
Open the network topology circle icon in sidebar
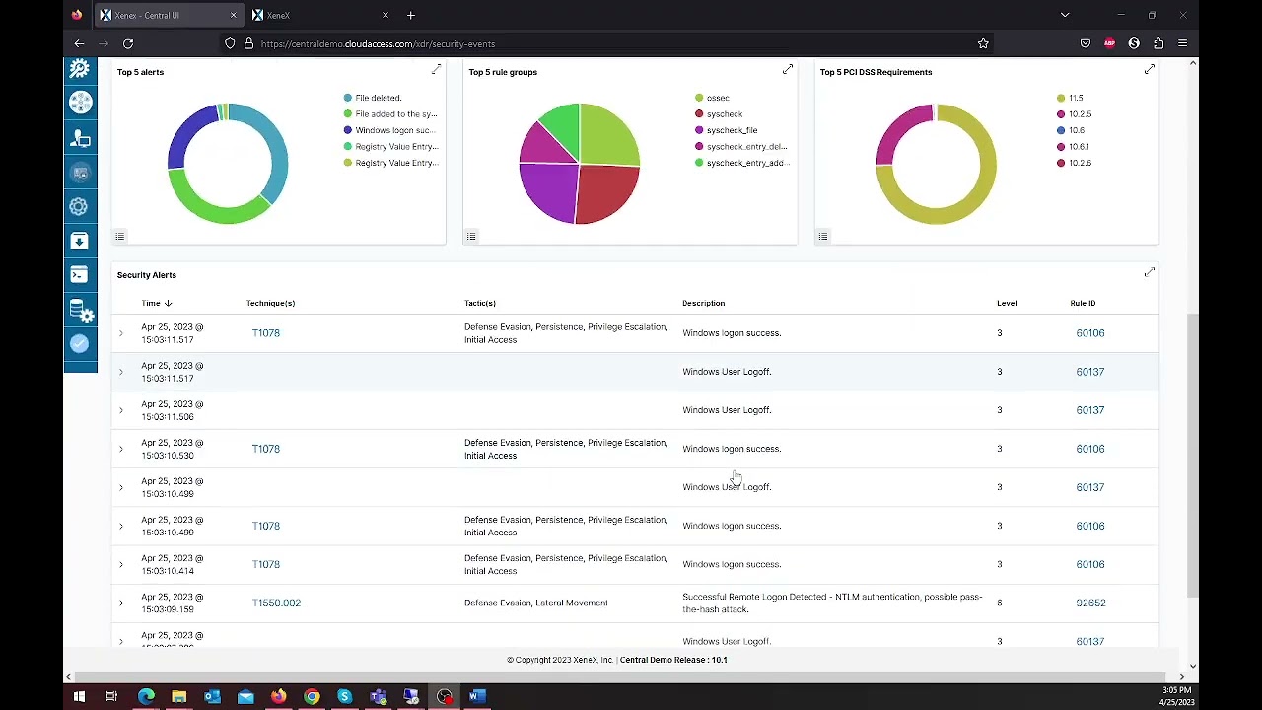click(80, 103)
